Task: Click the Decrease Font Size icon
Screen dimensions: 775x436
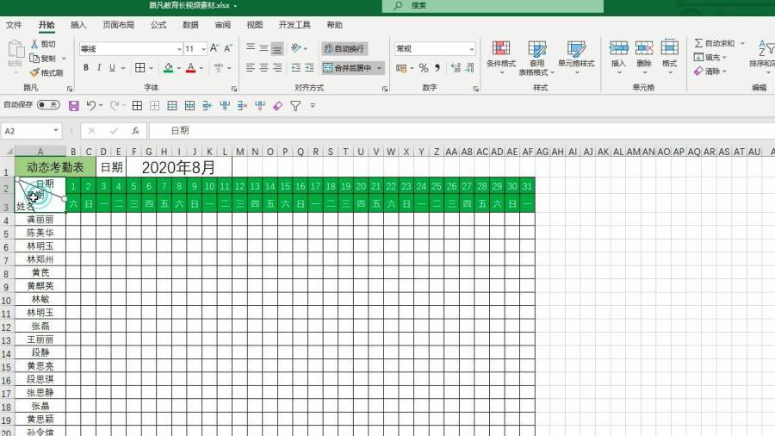Action: tap(228, 48)
